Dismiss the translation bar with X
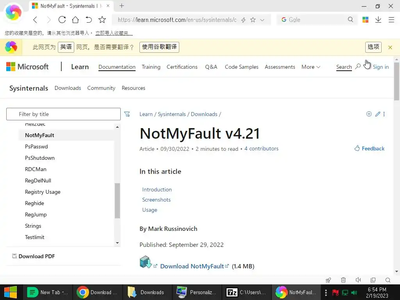This screenshot has height=300, width=400. [390, 47]
